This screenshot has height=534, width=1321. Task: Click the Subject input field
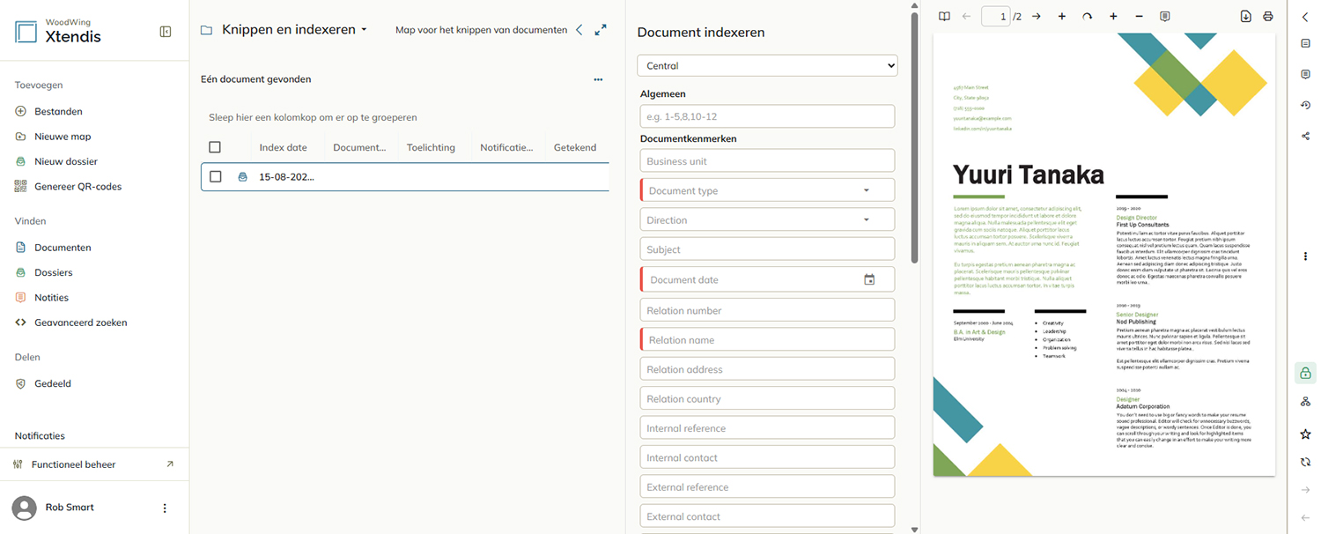[767, 249]
